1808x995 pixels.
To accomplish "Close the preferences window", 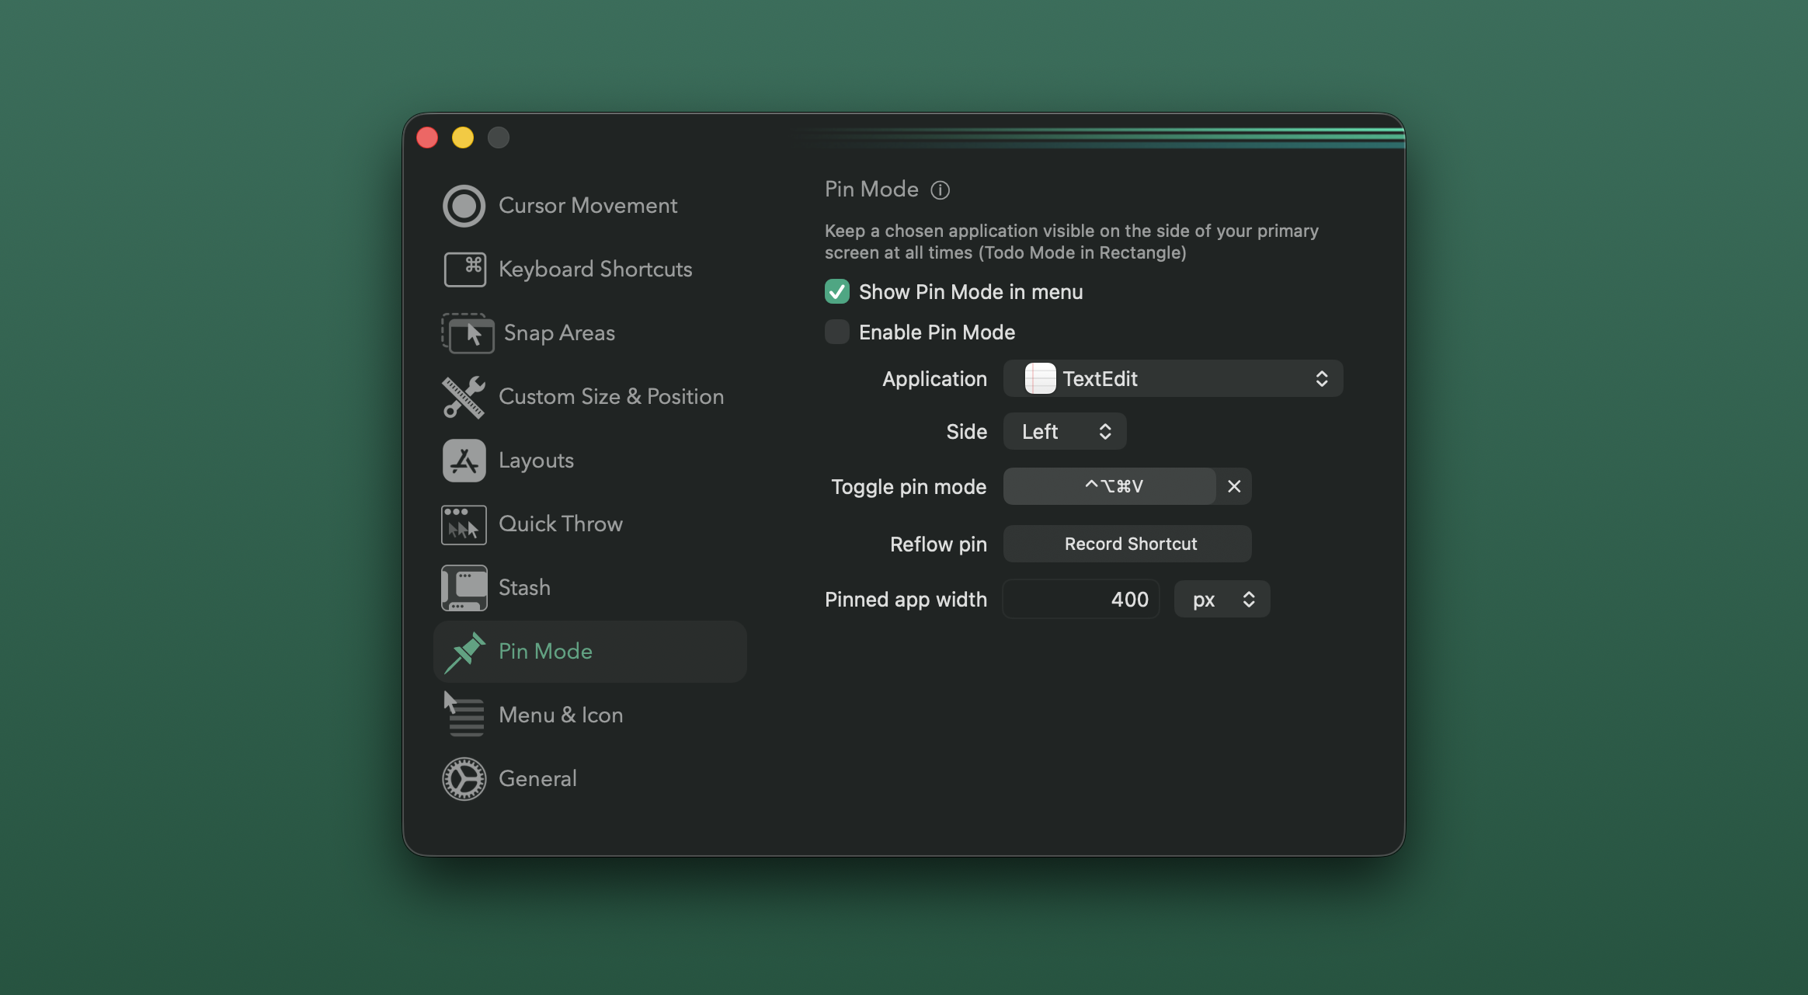I will (427, 137).
